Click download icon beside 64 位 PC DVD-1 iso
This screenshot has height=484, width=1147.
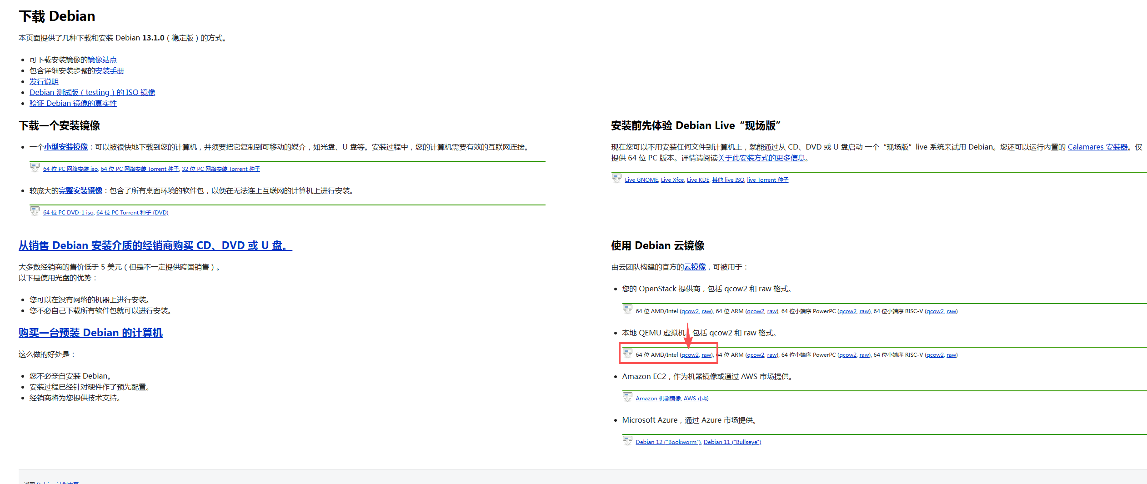[x=35, y=211]
